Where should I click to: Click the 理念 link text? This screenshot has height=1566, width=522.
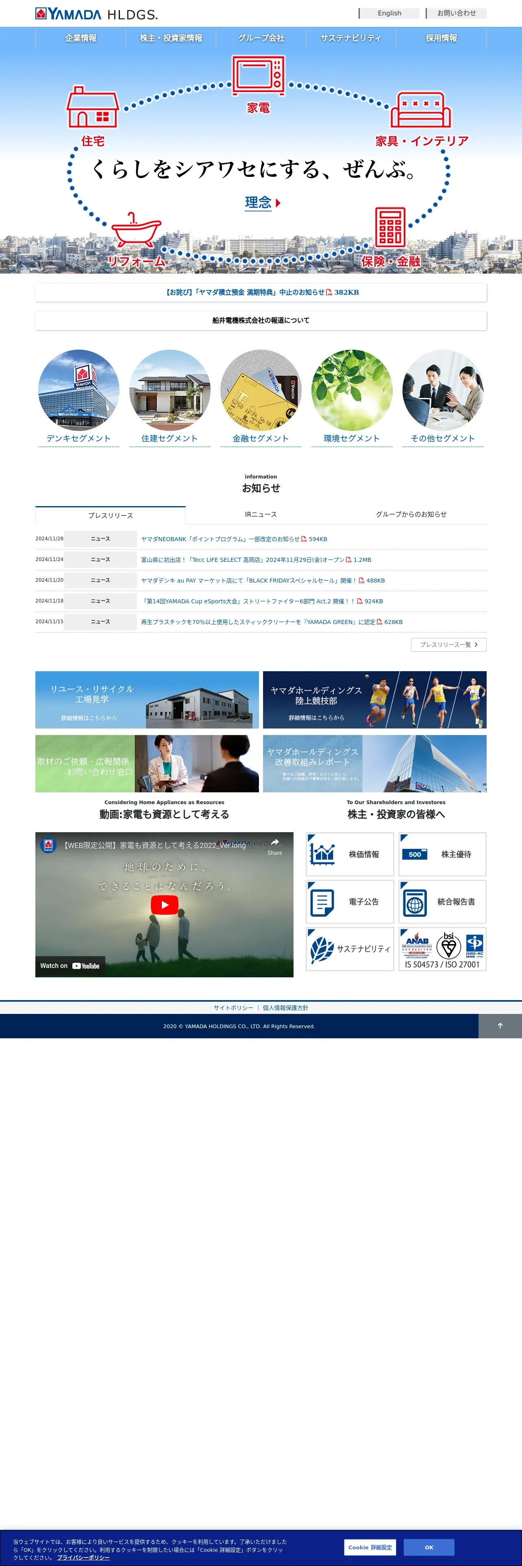click(x=258, y=202)
